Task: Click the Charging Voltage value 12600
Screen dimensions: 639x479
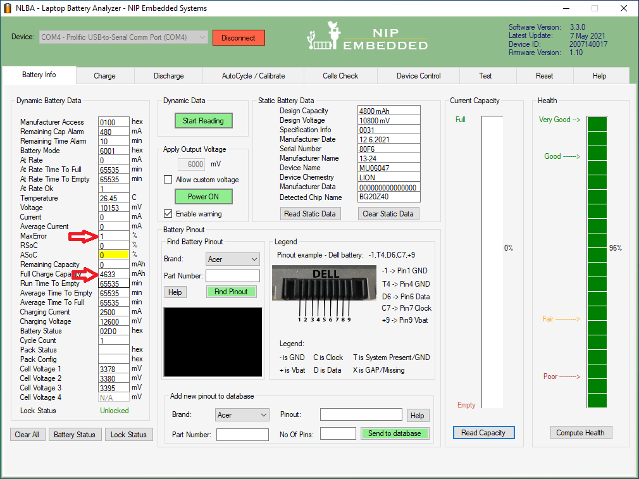Action: click(x=114, y=321)
